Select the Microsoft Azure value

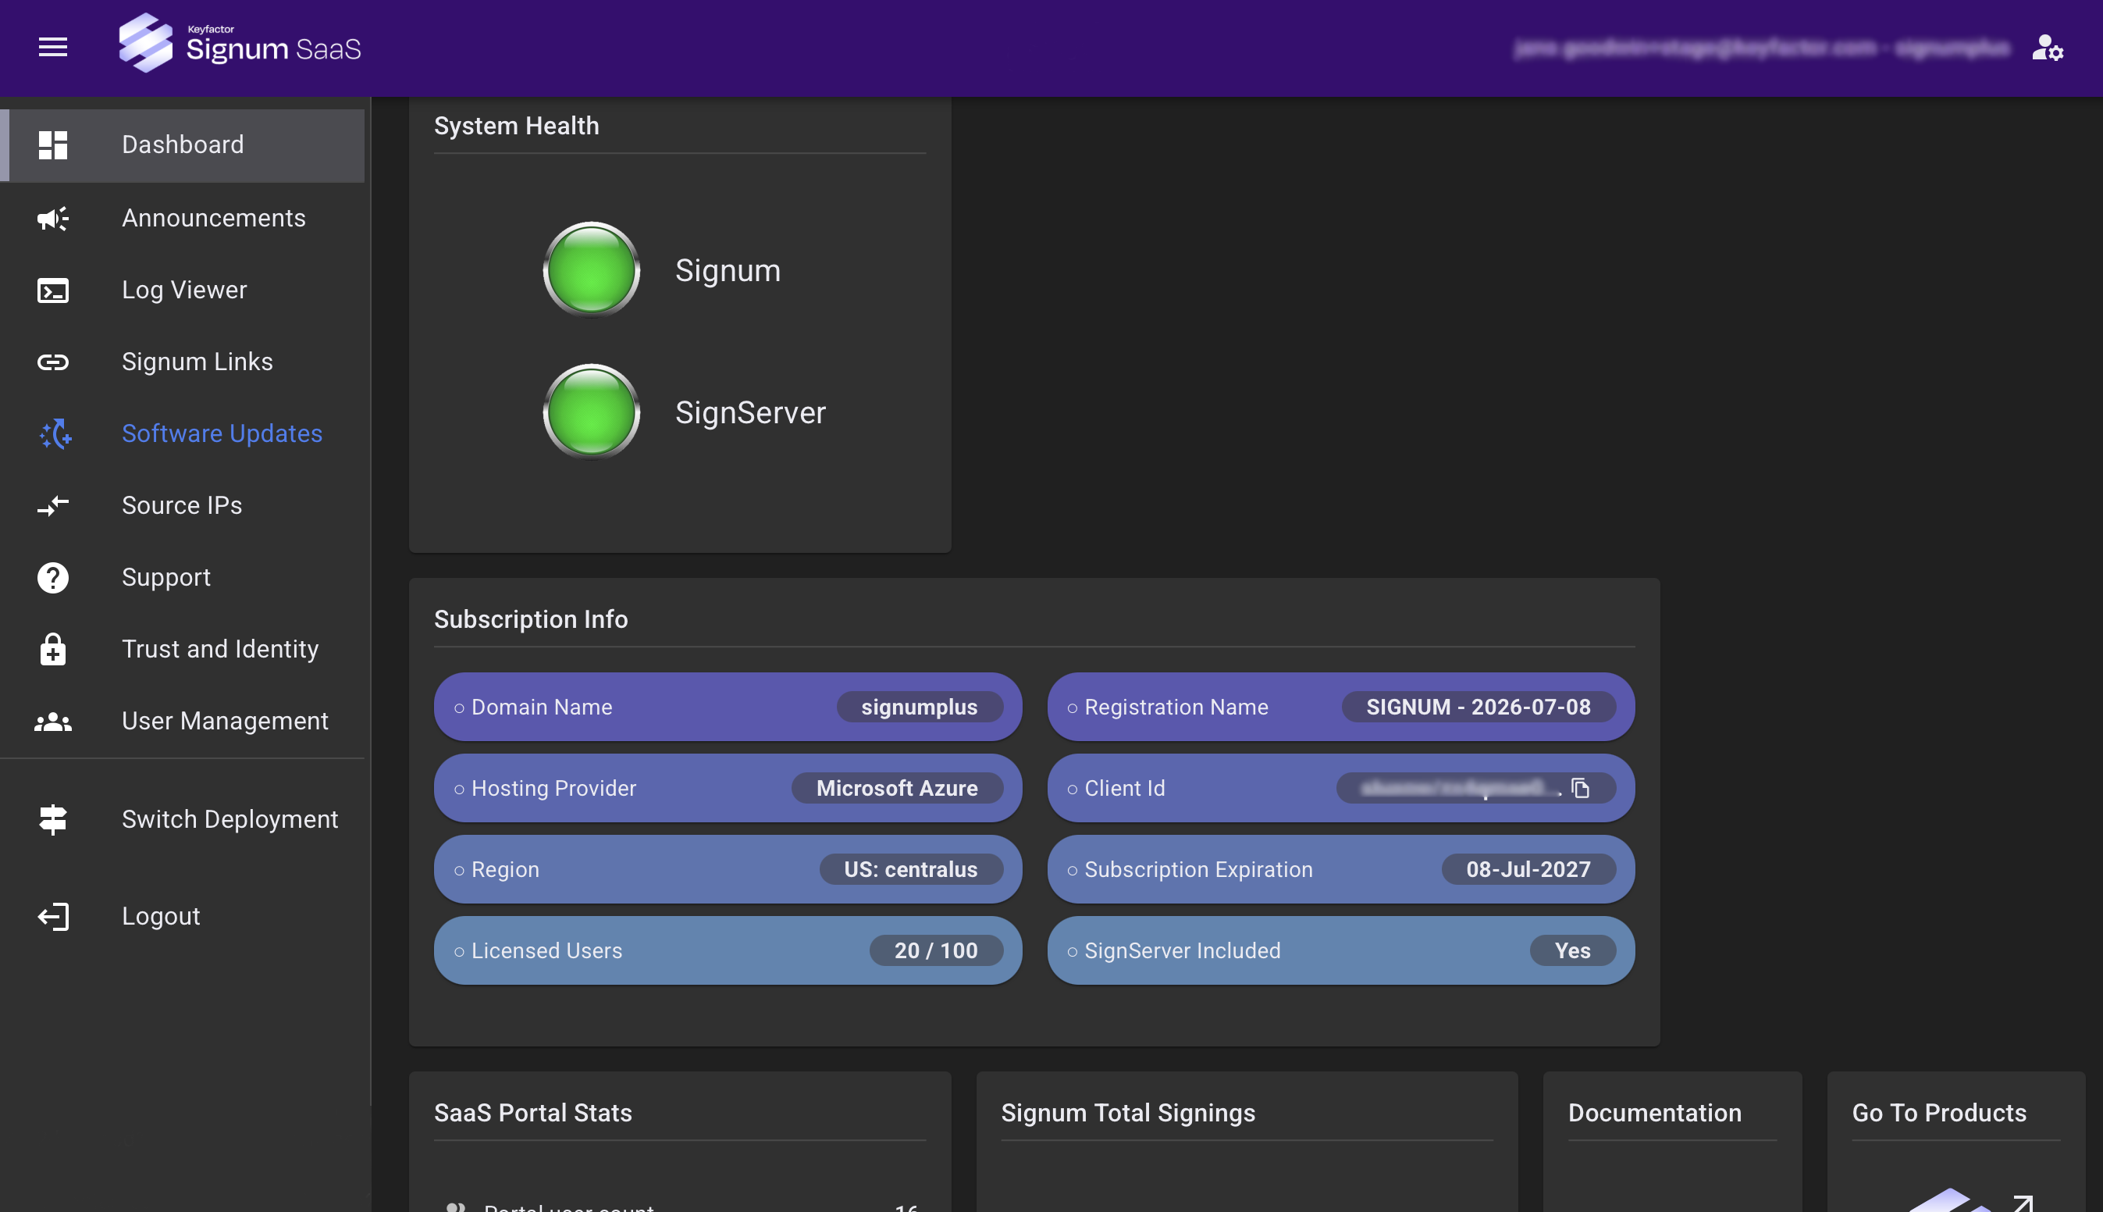click(897, 787)
